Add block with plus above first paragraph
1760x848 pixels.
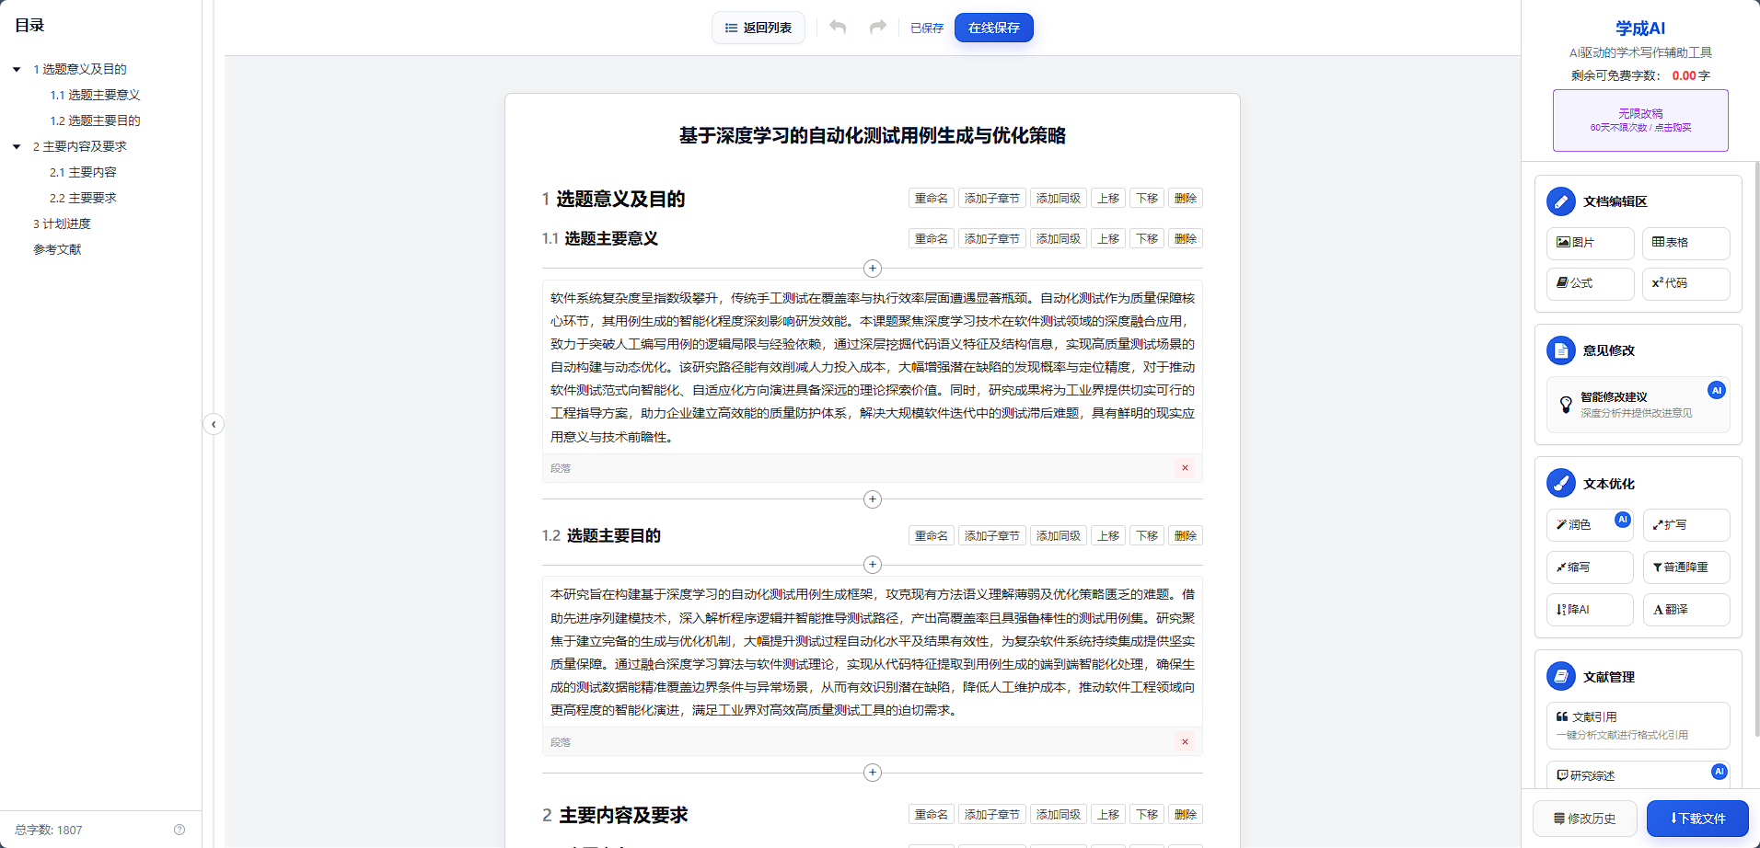[873, 269]
